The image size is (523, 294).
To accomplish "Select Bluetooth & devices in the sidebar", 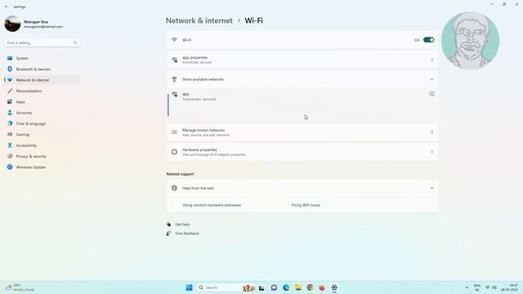I will tap(42, 69).
